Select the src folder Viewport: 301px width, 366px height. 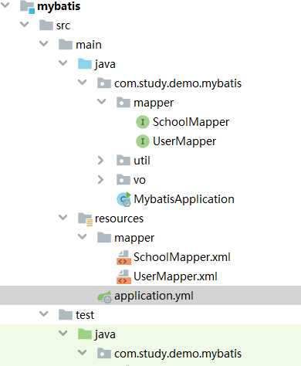click(63, 25)
